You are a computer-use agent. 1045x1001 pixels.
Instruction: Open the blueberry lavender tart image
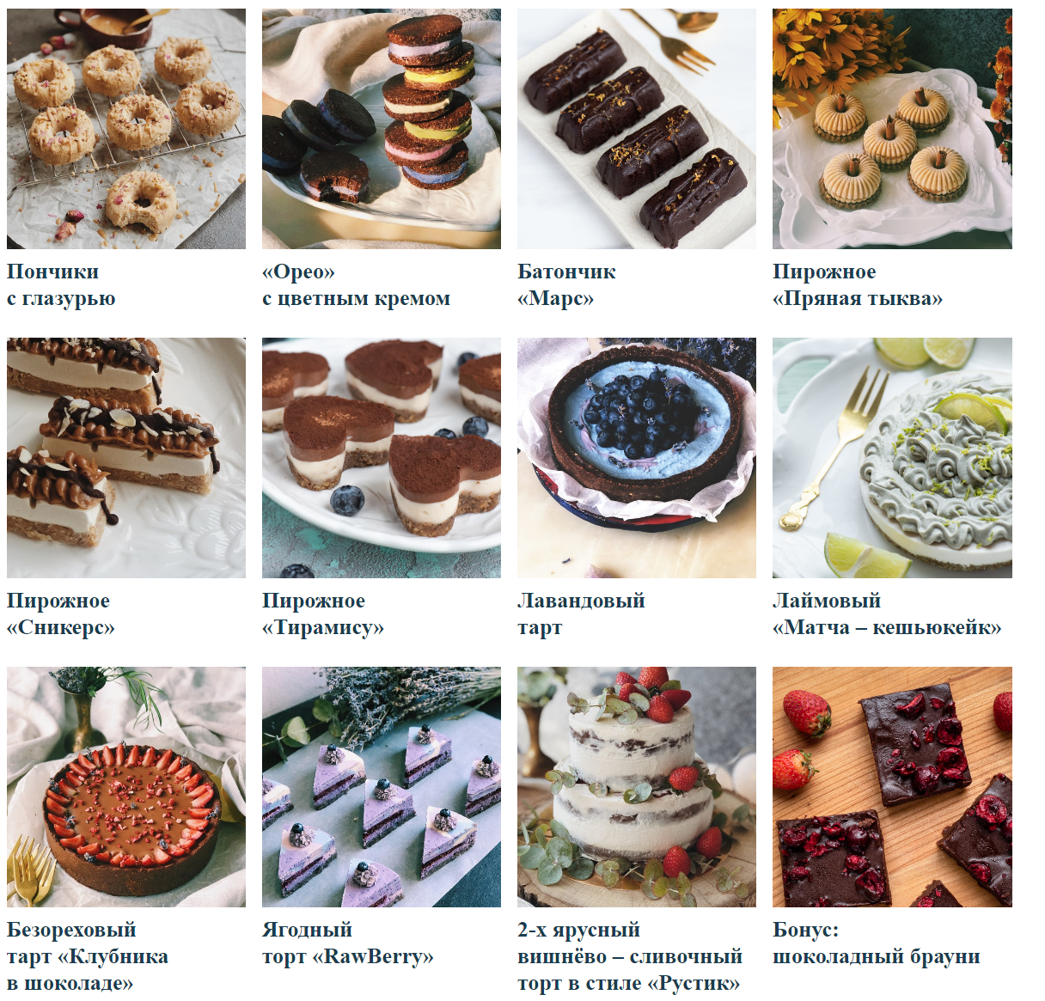637,458
